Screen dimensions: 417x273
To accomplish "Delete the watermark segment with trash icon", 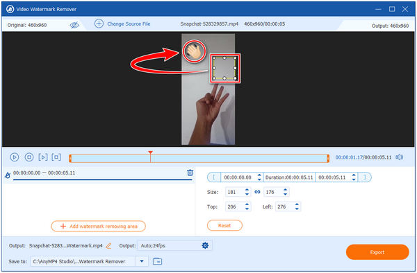I will (x=190, y=173).
